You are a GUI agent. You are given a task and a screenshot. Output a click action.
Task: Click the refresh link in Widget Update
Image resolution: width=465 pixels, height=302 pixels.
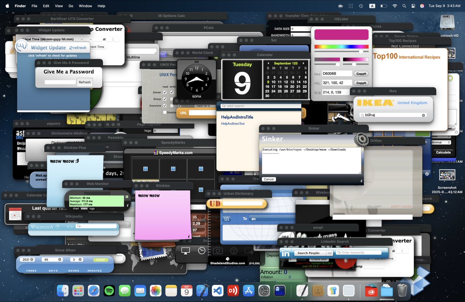[x=78, y=48]
